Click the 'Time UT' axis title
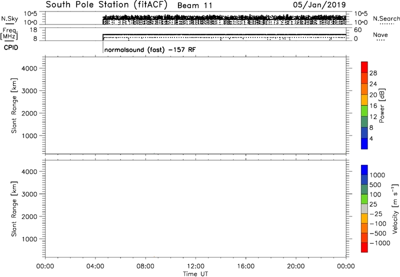 tap(195, 274)
